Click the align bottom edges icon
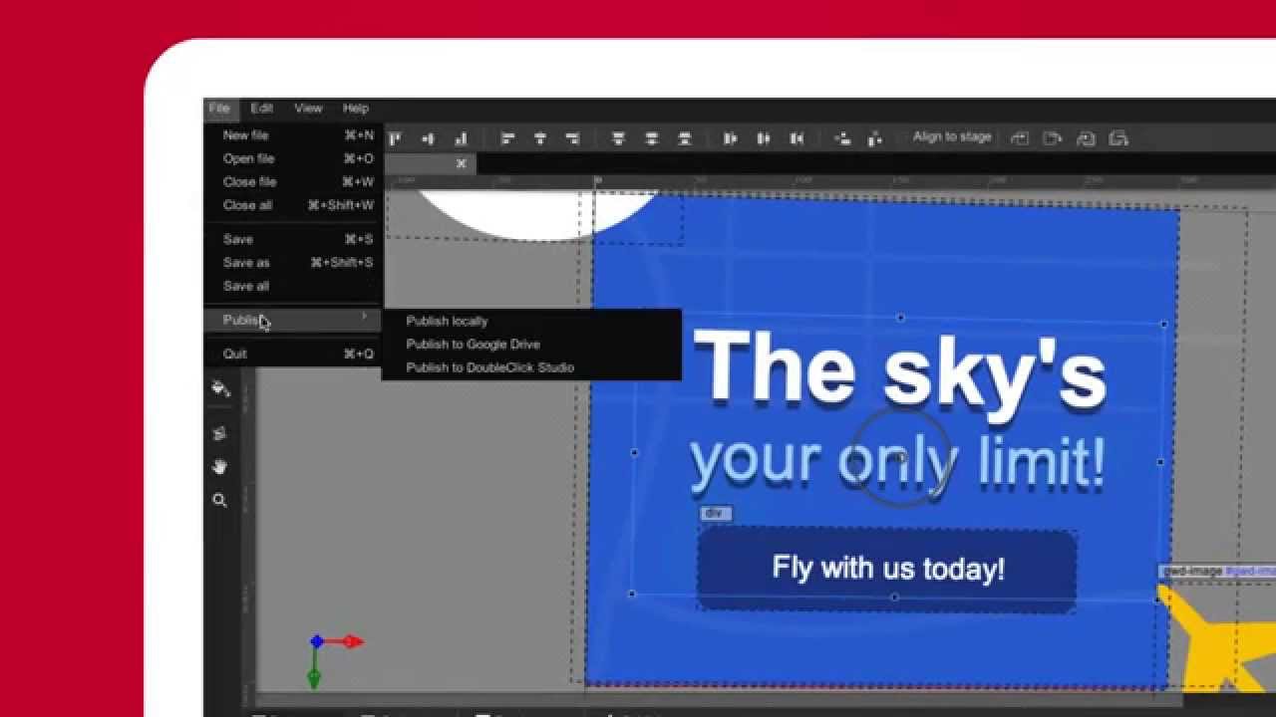This screenshot has height=717, width=1276. [x=461, y=138]
